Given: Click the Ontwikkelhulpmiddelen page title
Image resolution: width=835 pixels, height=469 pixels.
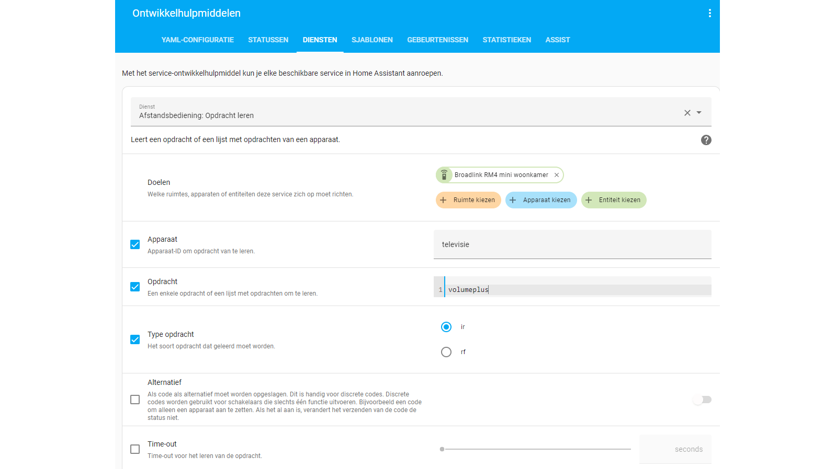Looking at the screenshot, I should 186,13.
